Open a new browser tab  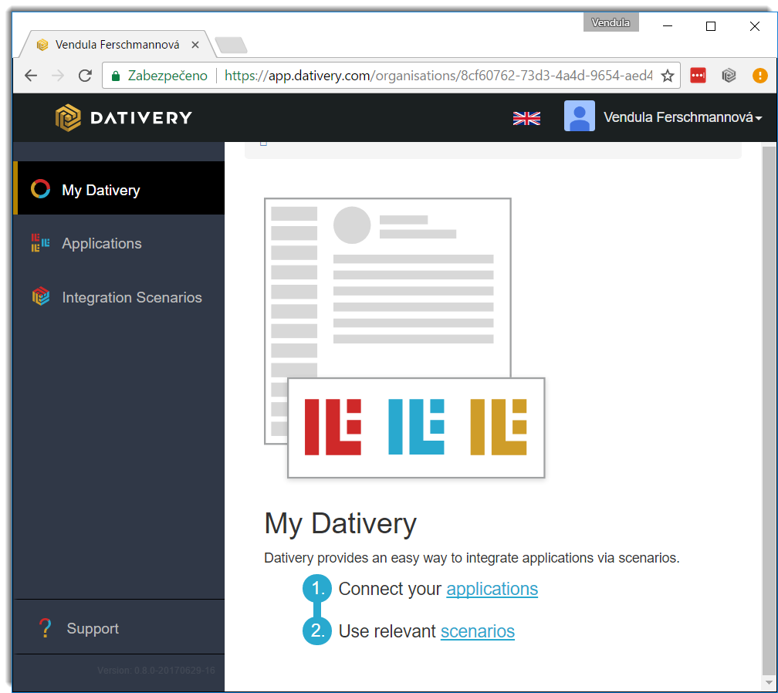point(232,45)
